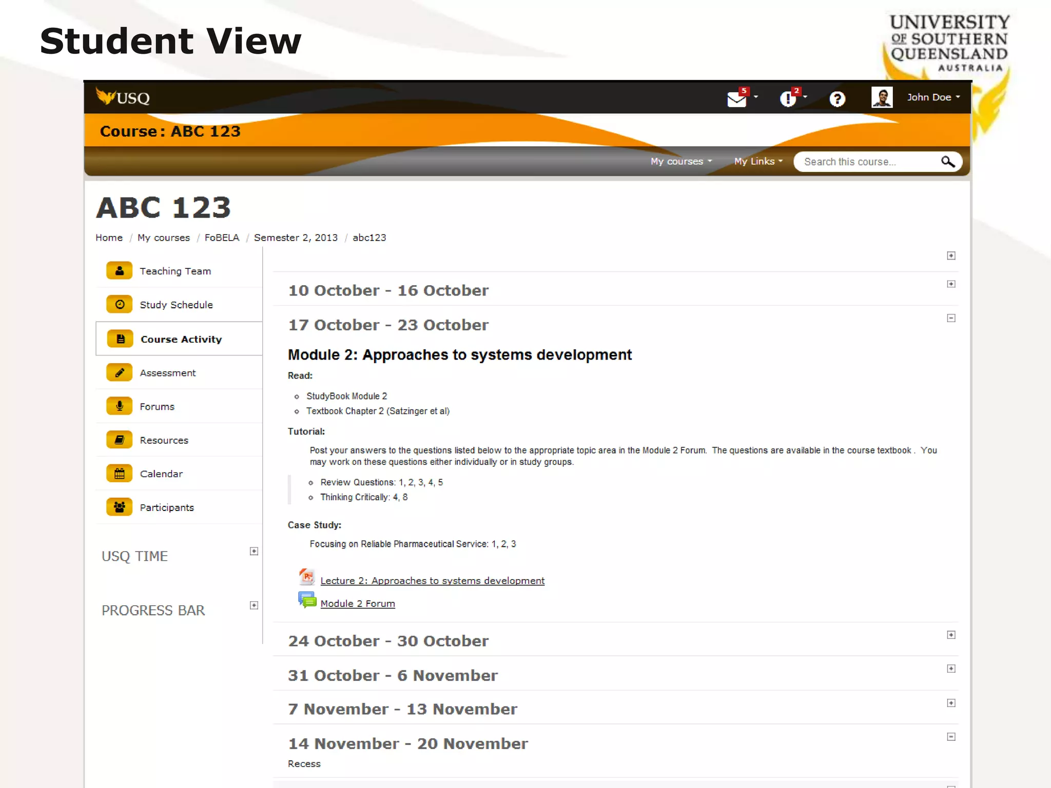1051x788 pixels.
Task: Click the Participants group icon
Action: pyautogui.click(x=120, y=507)
